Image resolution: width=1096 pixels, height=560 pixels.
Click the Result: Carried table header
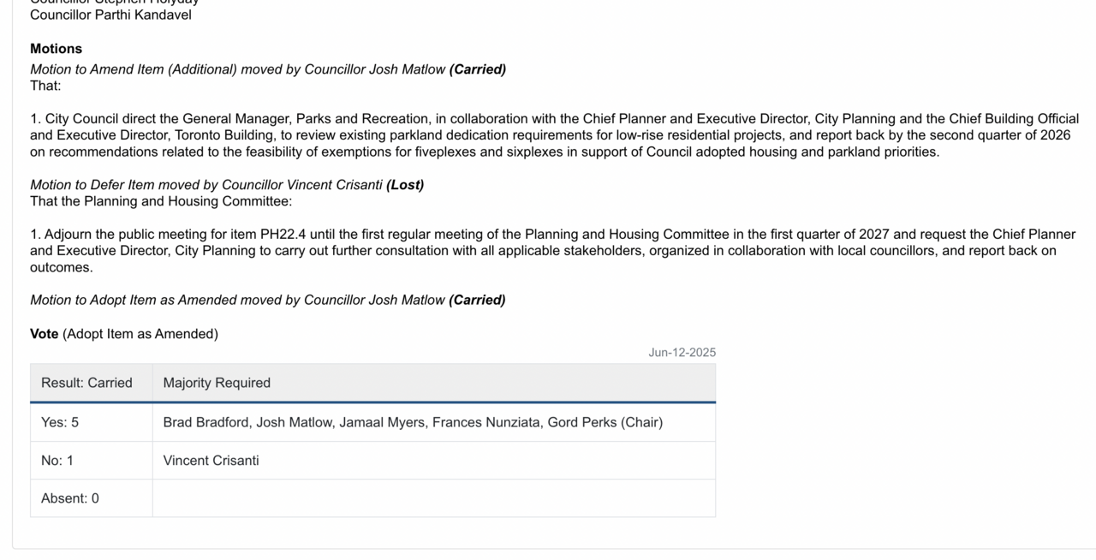87,383
